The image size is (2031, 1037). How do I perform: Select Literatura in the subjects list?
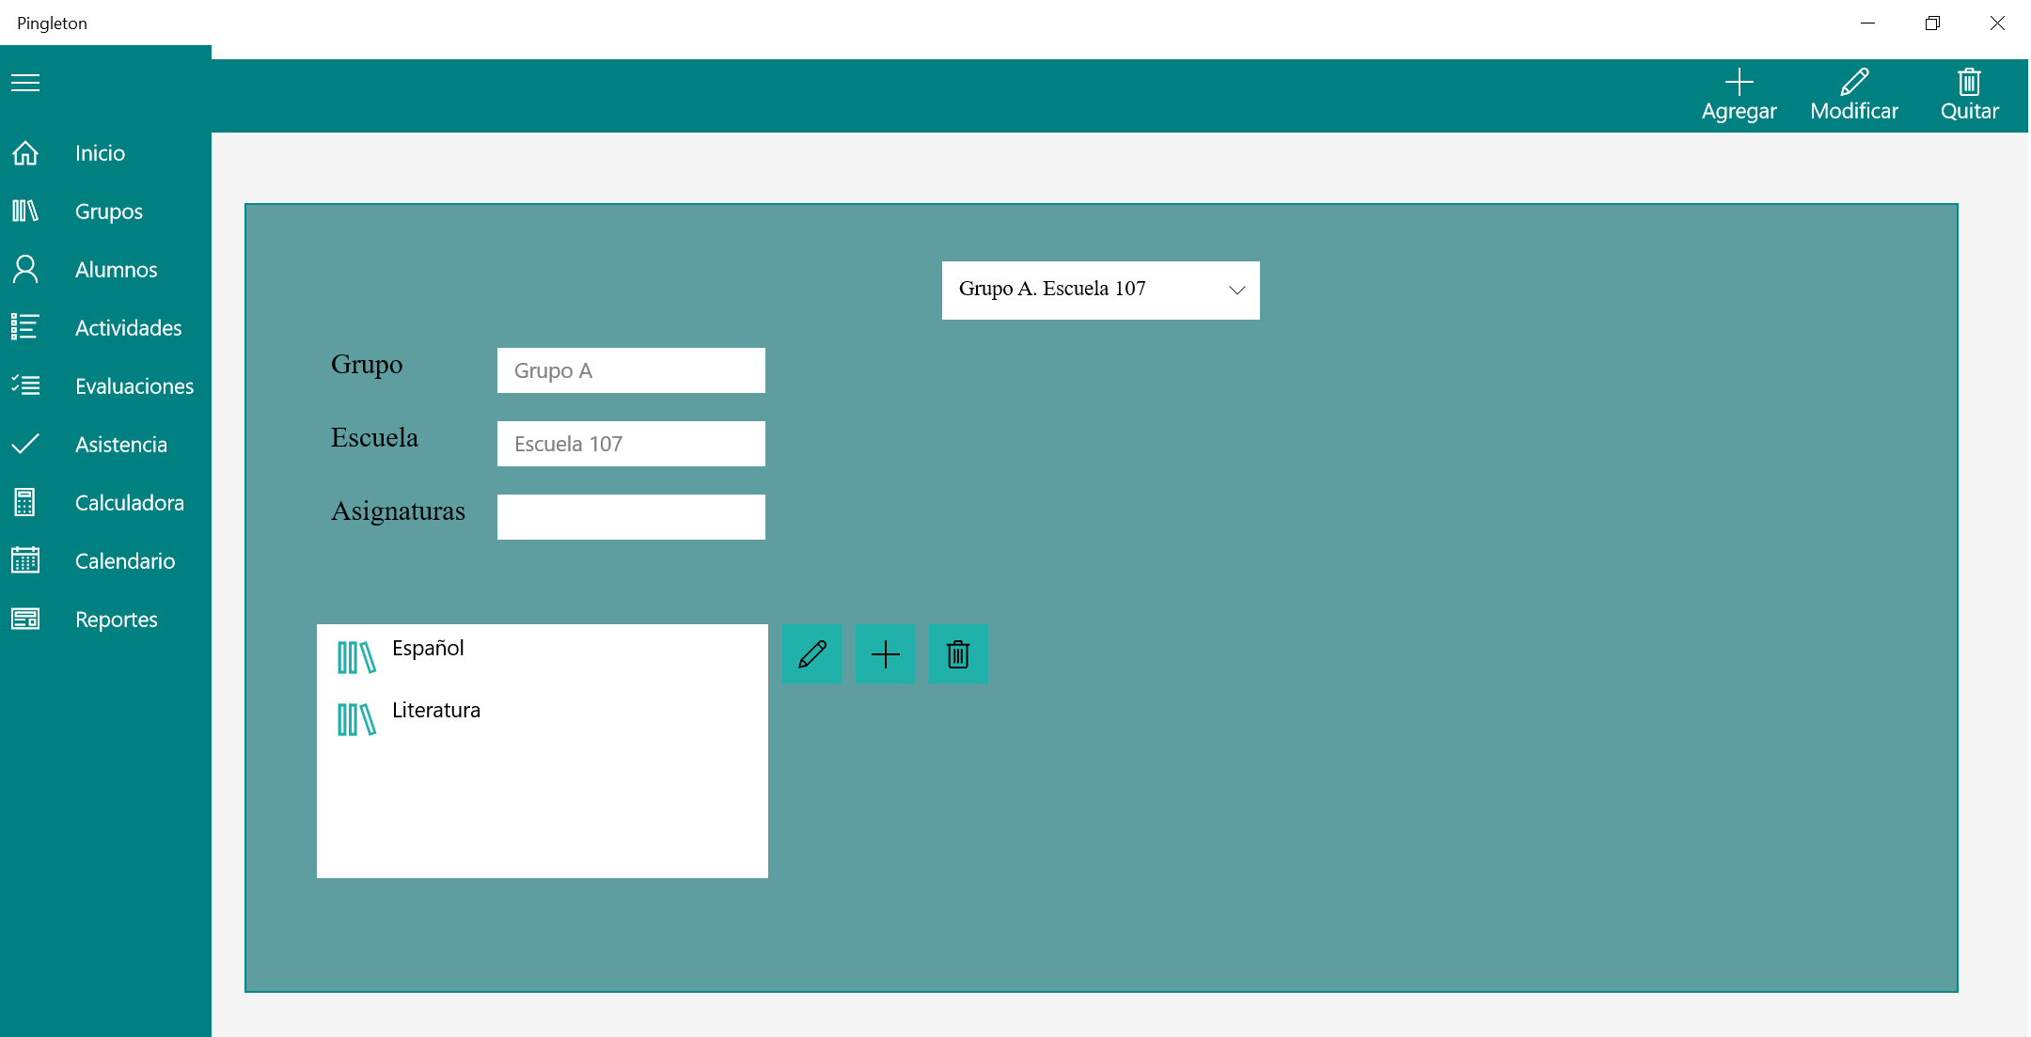[435, 711]
